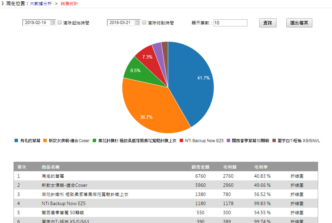332x223 pixels.
Task: Click product name NTi Backup Now EZ5 in table
Action: [64, 203]
